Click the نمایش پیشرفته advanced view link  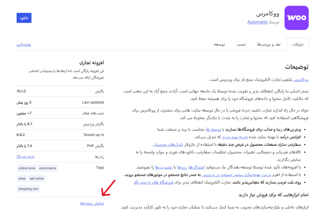pos(92,203)
